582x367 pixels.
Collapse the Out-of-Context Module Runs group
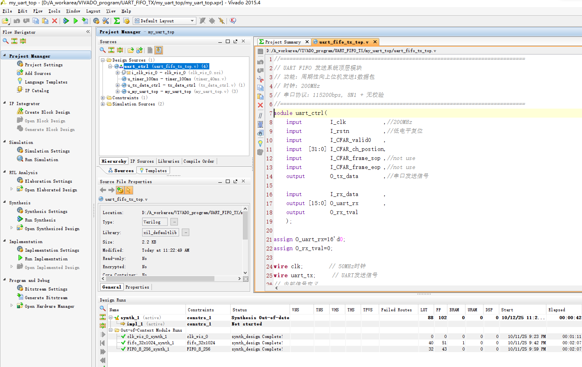pos(111,330)
